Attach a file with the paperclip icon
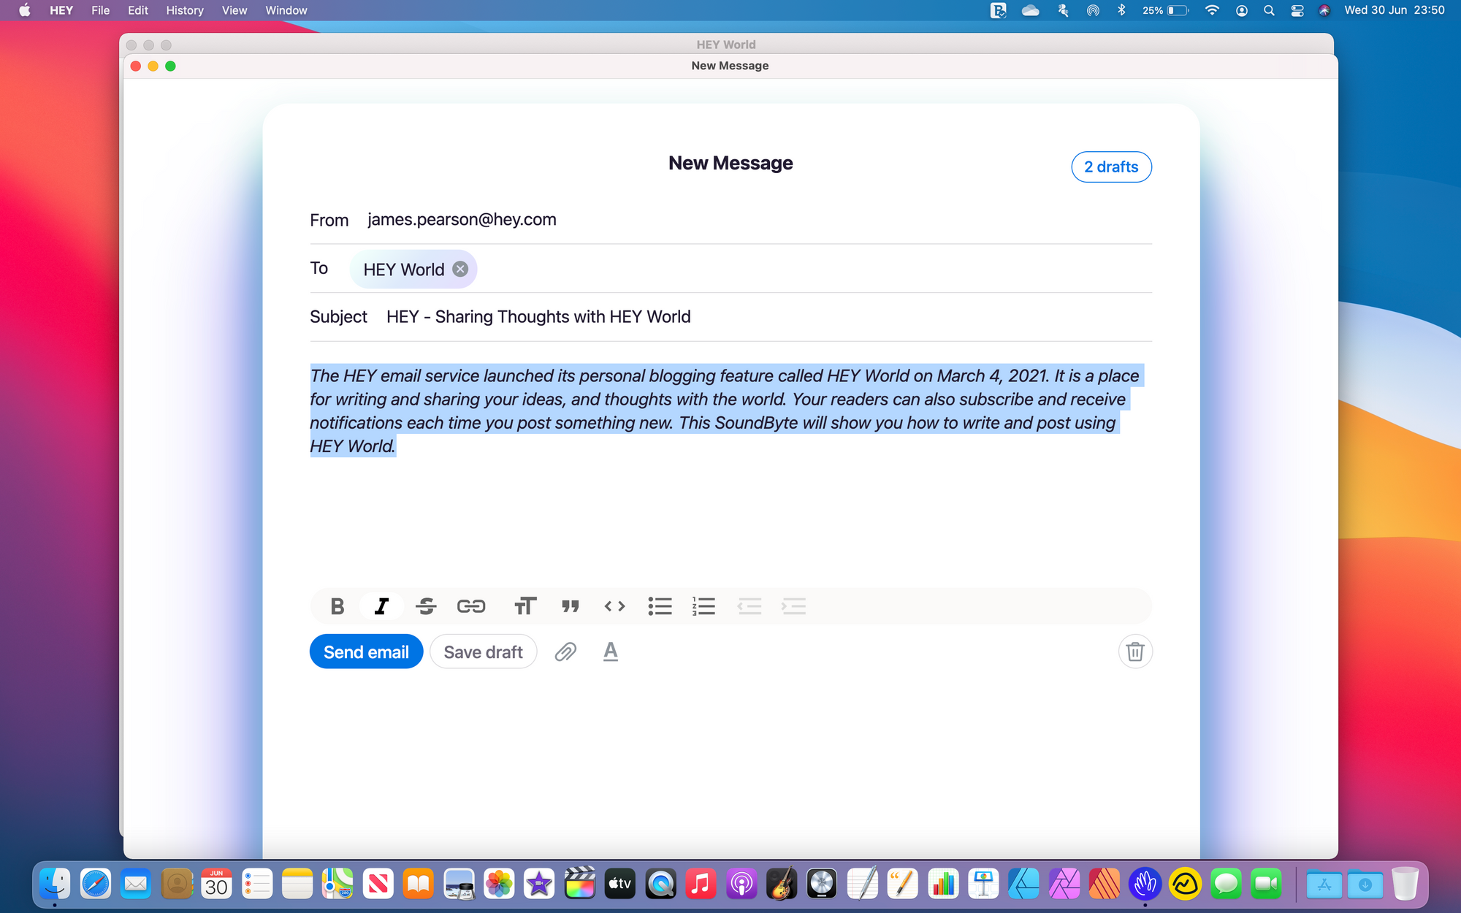1461x913 pixels. pos(565,651)
